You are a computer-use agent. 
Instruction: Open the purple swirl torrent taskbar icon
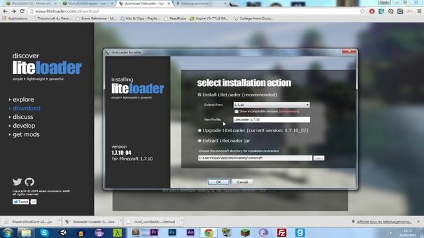tap(264, 233)
